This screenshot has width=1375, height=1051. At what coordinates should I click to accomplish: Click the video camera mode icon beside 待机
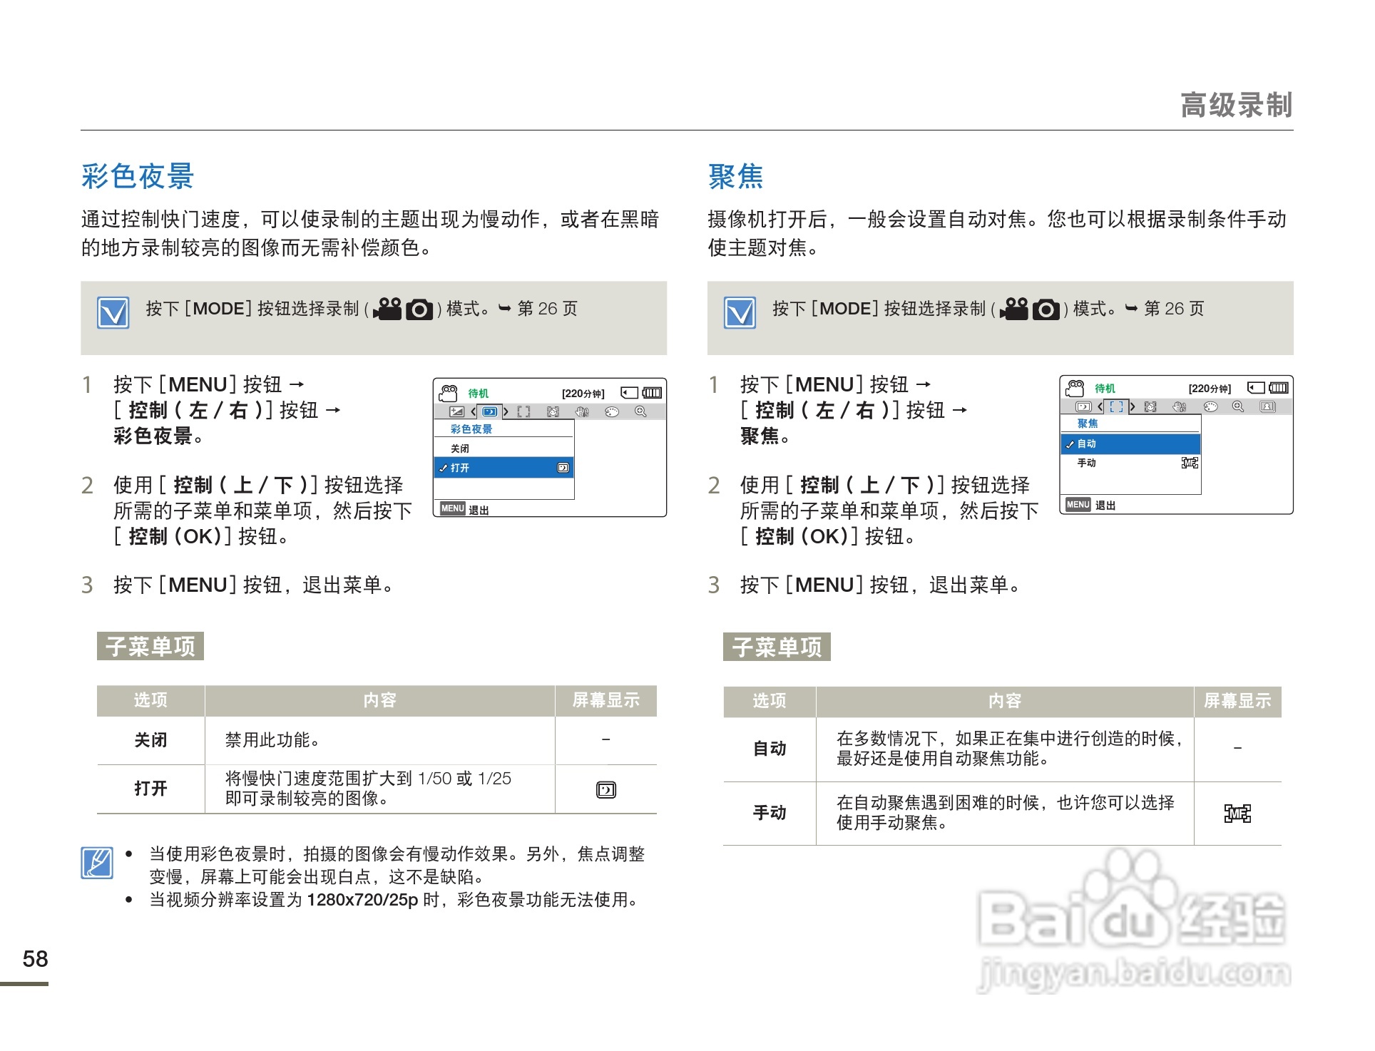point(449,393)
